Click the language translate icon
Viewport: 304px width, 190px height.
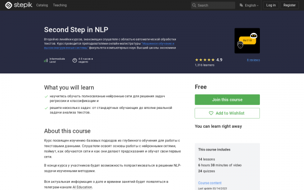click(x=241, y=5)
